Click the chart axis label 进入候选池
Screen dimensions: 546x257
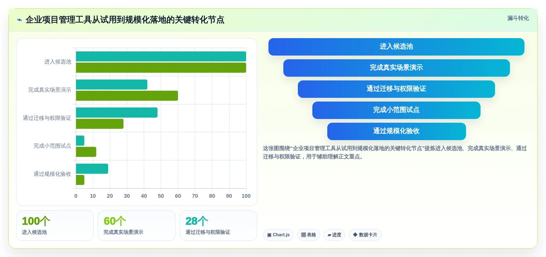(x=58, y=62)
